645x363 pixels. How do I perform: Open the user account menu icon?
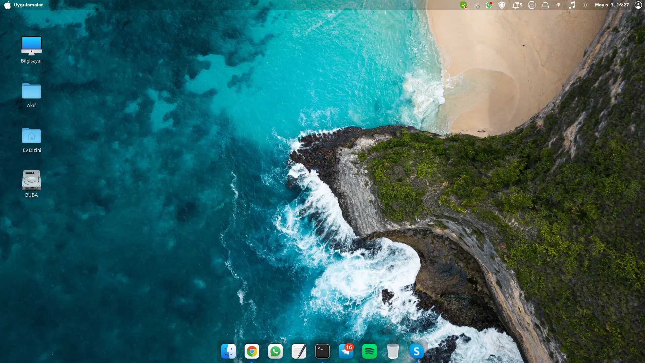point(638,5)
